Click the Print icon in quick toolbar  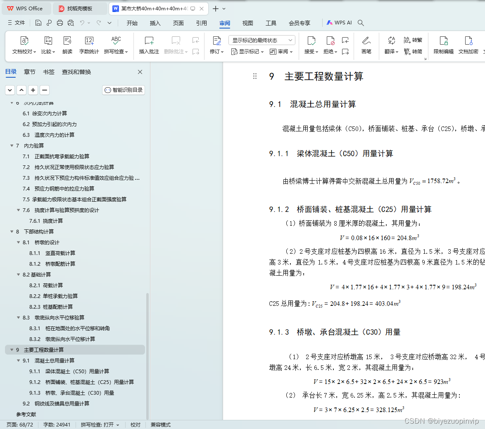60,23
